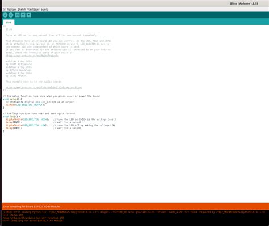Click the digitalWrite(LED_BUILTIN, LOW) line
The height and width of the screenshot is (226, 269).
[27, 125]
